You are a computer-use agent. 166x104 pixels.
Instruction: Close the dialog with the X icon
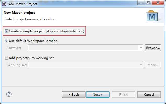pyautogui.click(x=158, y=3)
